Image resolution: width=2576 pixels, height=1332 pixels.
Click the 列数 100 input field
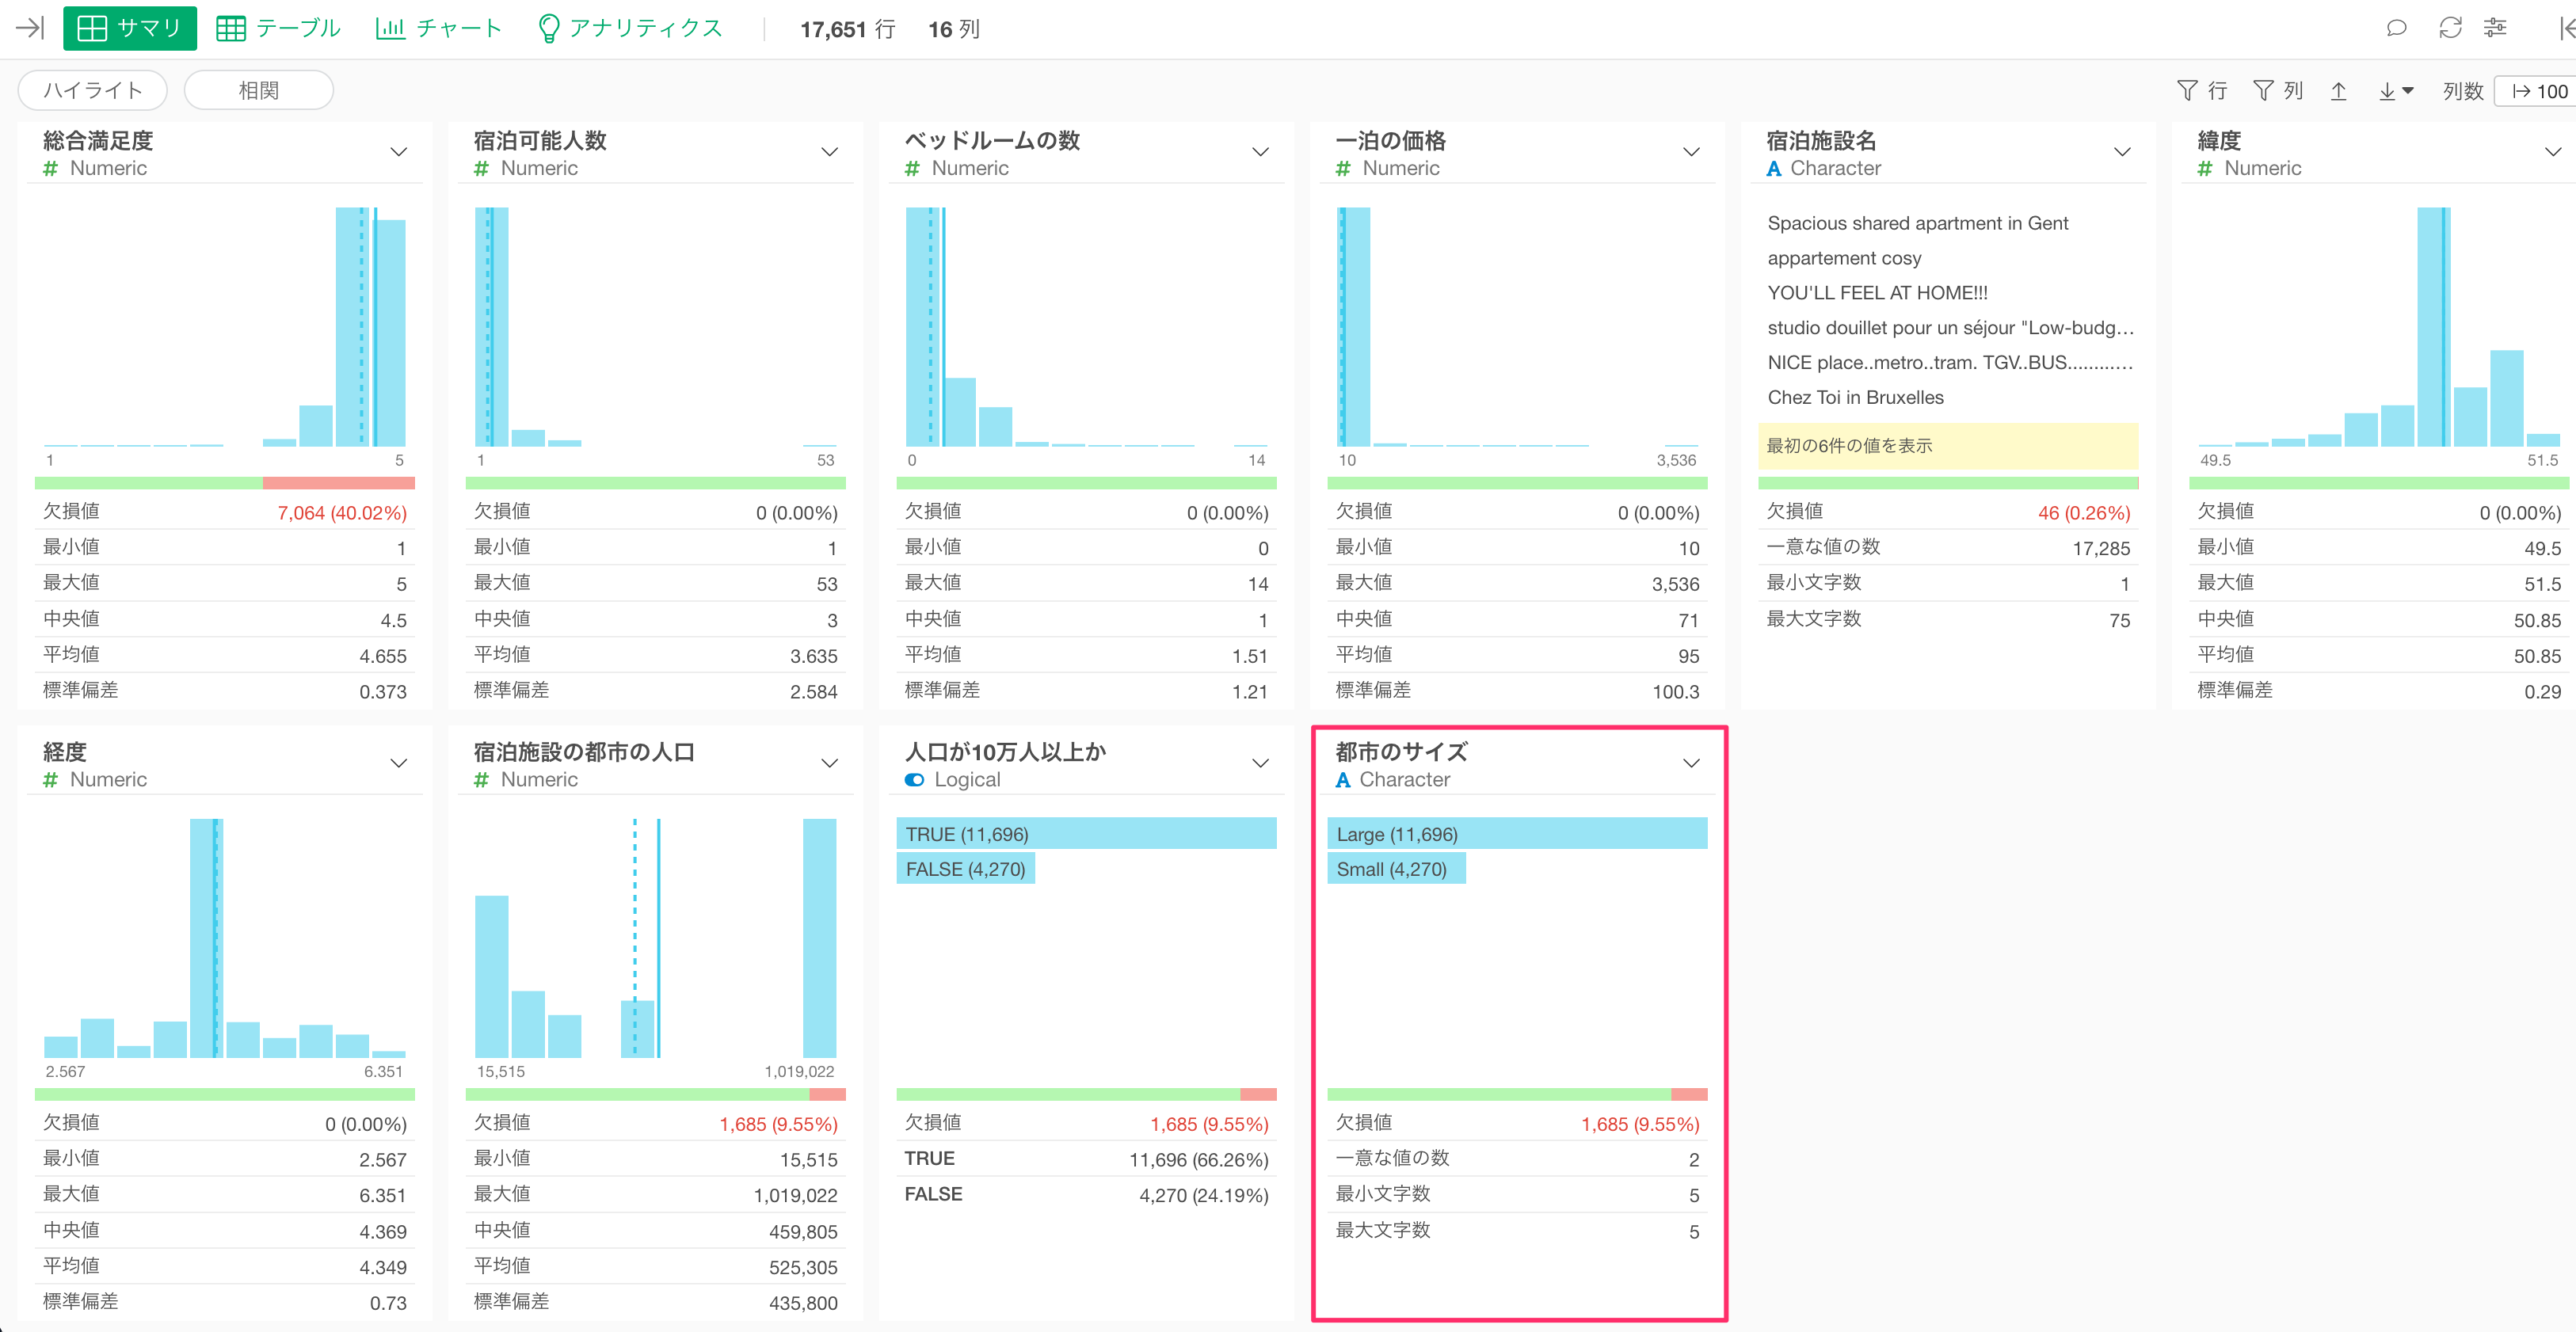2540,91
